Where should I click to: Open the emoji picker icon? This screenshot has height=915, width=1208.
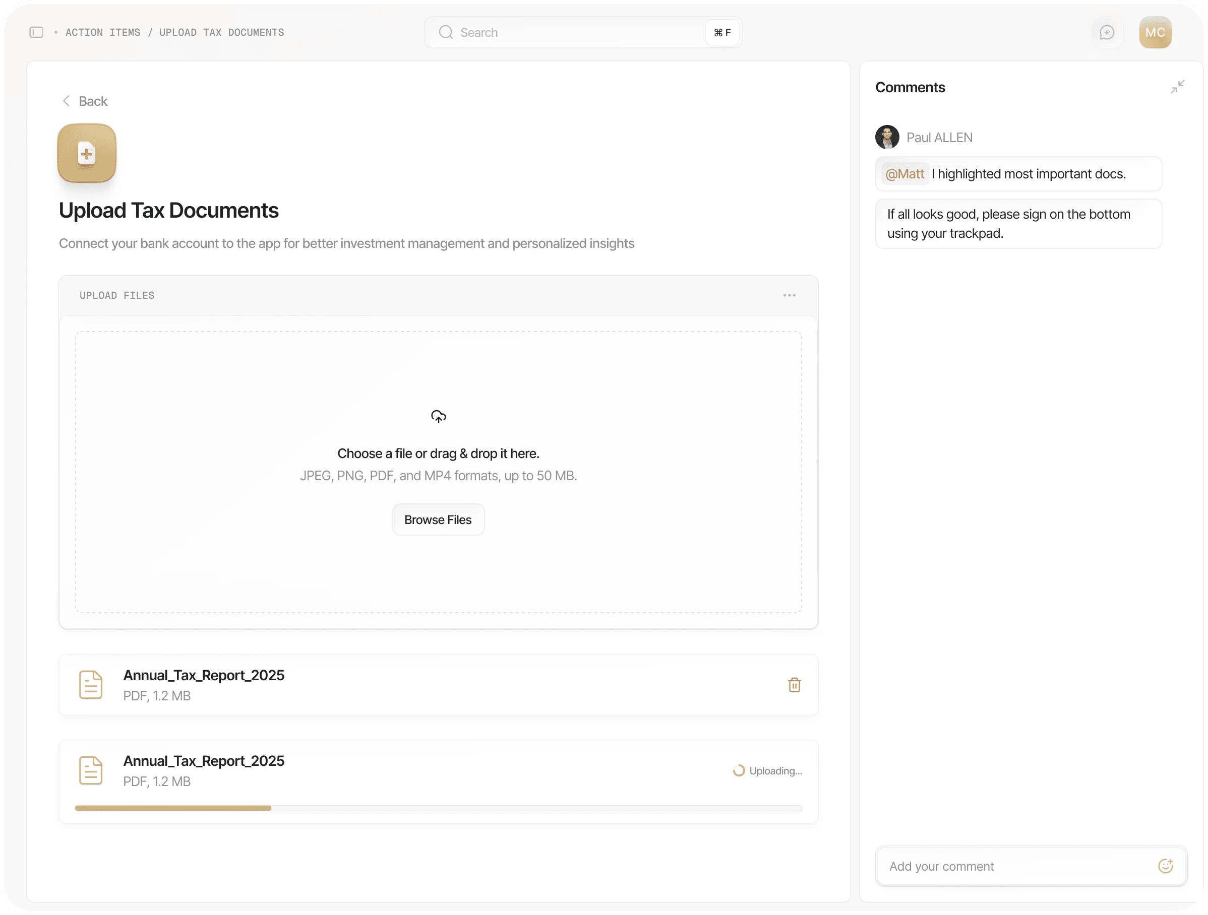(1166, 867)
